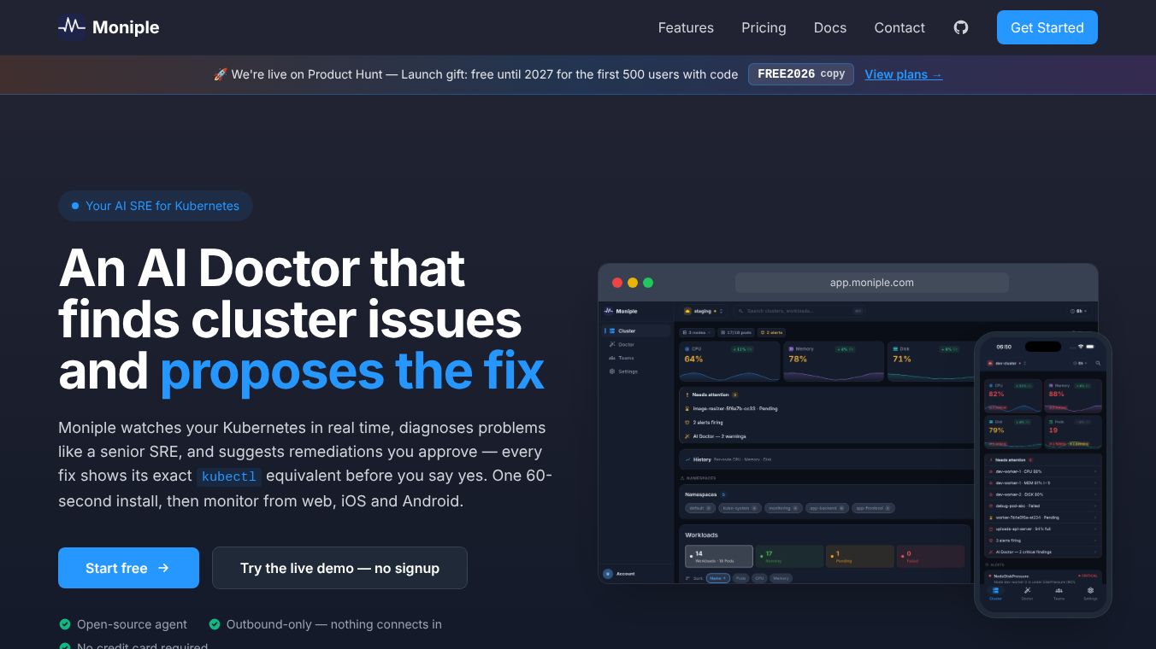Open Settings gear in desktop preview sidebar
The width and height of the screenshot is (1156, 649).
(x=611, y=371)
